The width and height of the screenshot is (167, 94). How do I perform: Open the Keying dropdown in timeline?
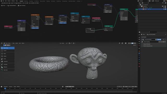[x=11, y=87]
